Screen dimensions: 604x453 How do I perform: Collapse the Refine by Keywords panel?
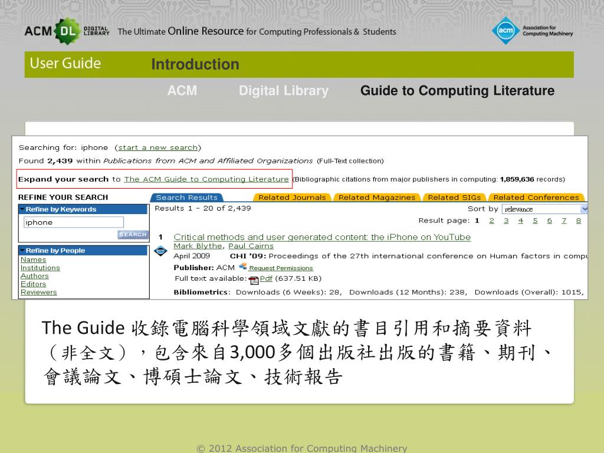click(x=23, y=209)
